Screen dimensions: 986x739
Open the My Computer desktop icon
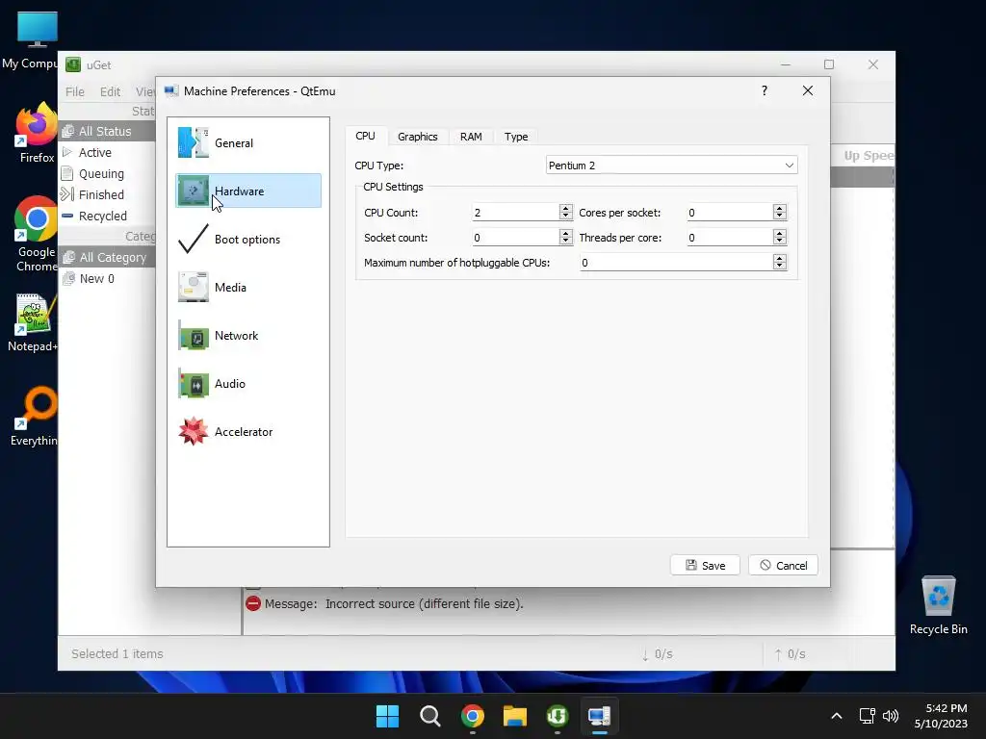pos(35,40)
